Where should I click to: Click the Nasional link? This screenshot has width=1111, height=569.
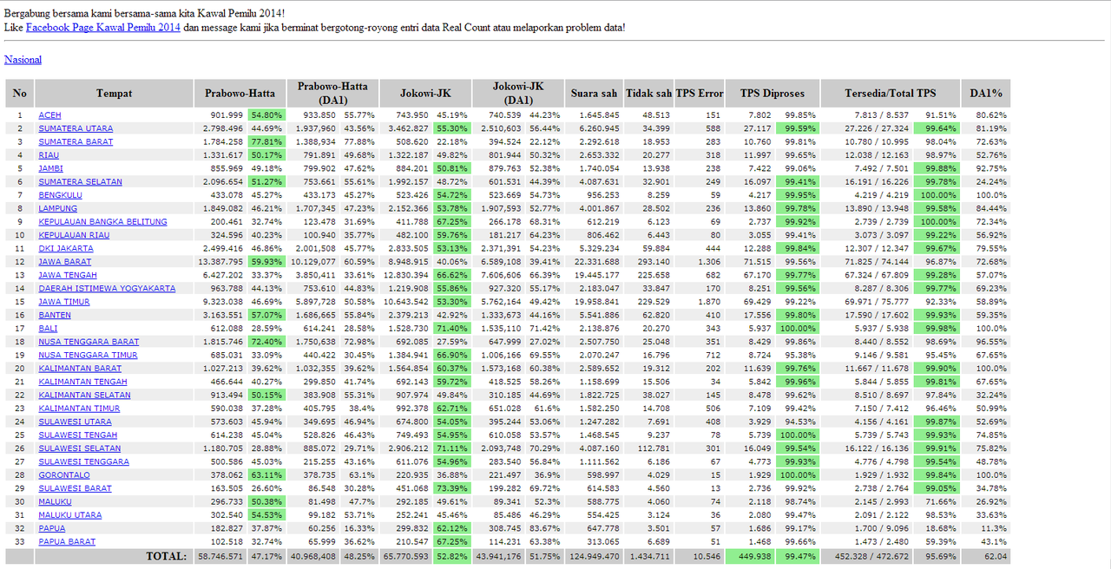coord(23,60)
